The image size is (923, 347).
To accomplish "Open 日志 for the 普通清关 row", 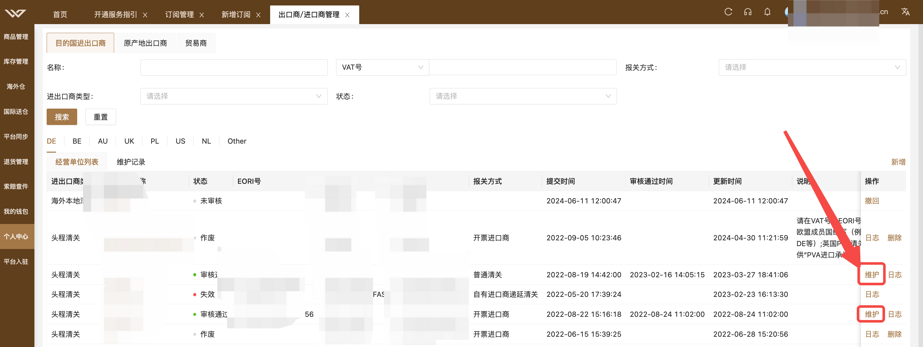I will [x=895, y=275].
